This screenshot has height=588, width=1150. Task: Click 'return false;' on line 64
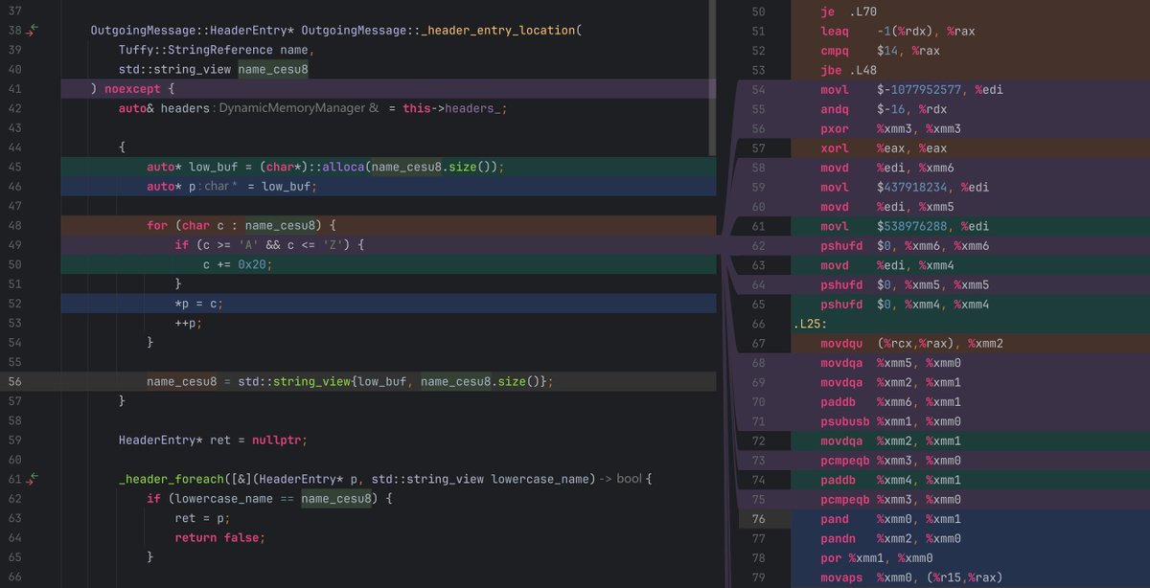[219, 538]
